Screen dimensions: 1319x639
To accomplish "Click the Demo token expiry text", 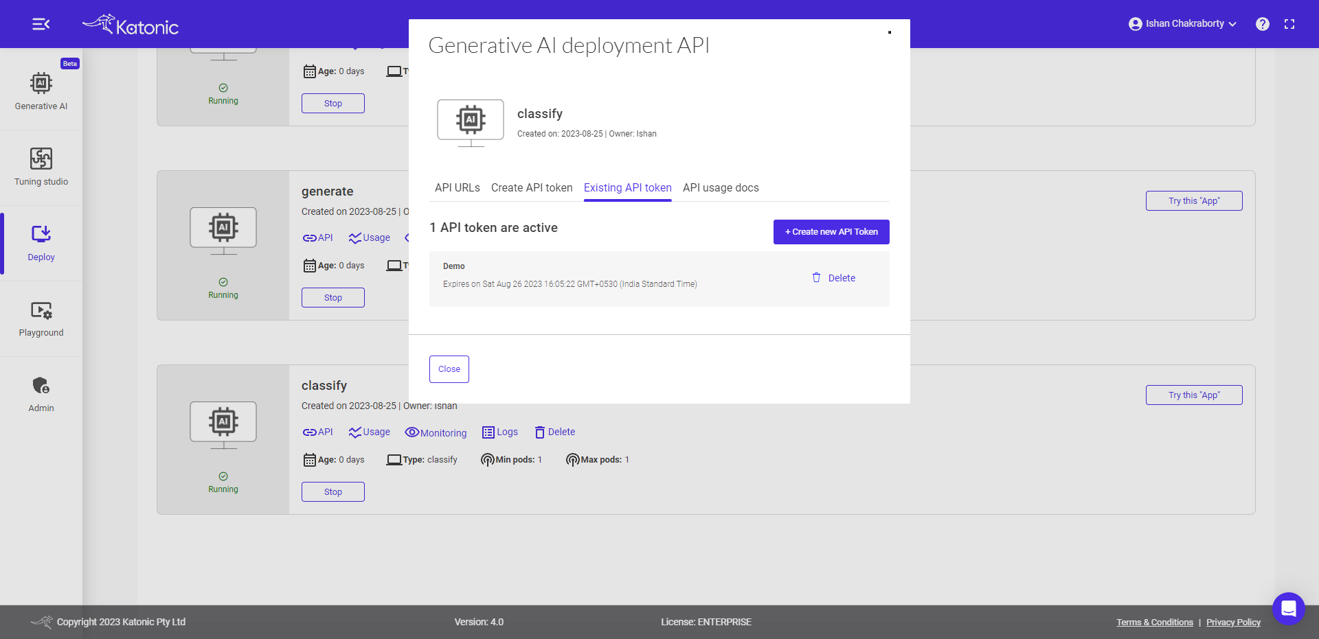I will tap(570, 284).
